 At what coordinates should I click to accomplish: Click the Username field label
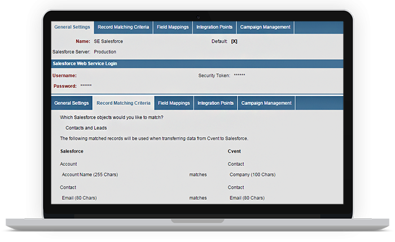pyautogui.click(x=64, y=76)
